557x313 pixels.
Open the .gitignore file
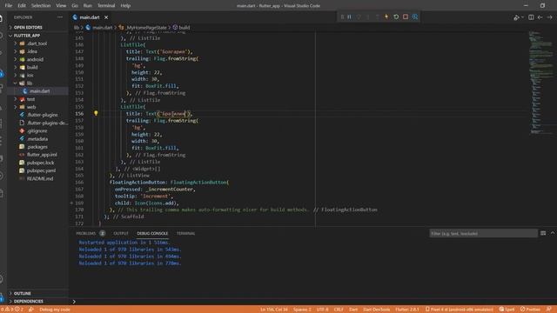(x=37, y=131)
